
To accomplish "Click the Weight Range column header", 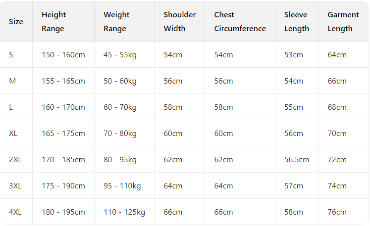I will (115, 22).
